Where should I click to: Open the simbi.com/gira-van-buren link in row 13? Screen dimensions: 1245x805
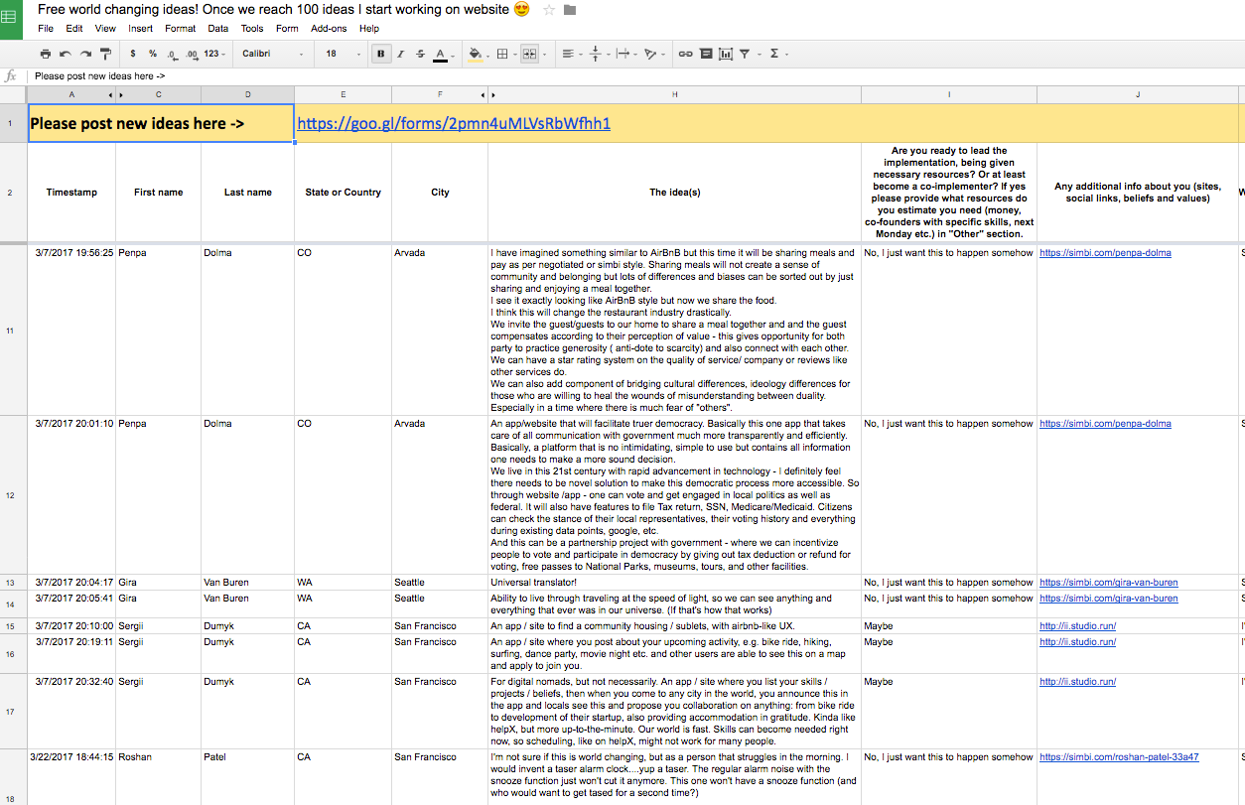1109,583
